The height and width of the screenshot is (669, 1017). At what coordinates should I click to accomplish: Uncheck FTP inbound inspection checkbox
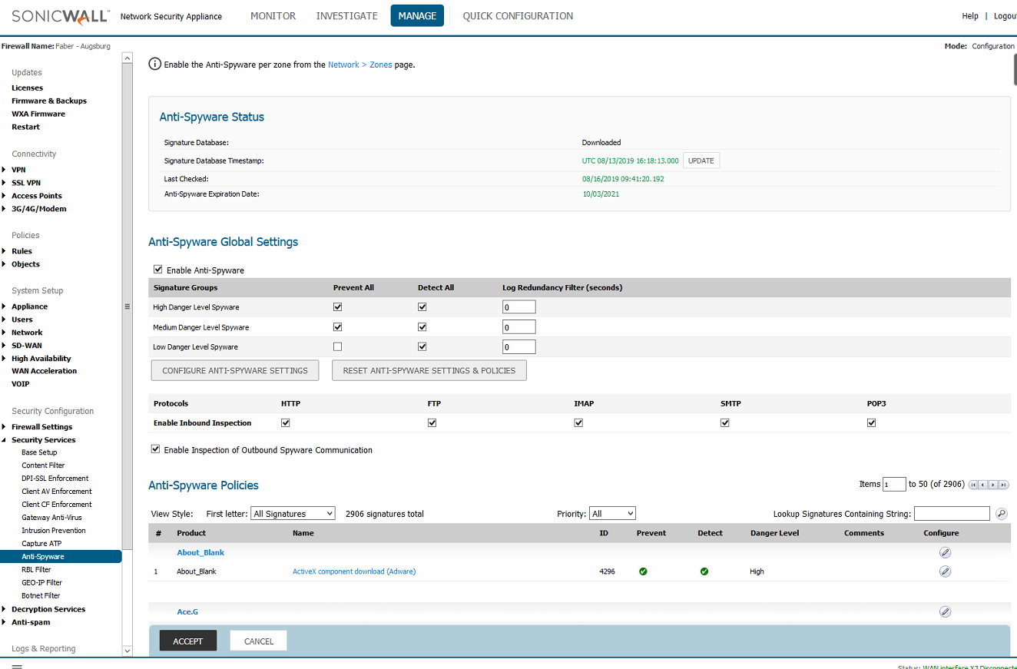point(432,422)
